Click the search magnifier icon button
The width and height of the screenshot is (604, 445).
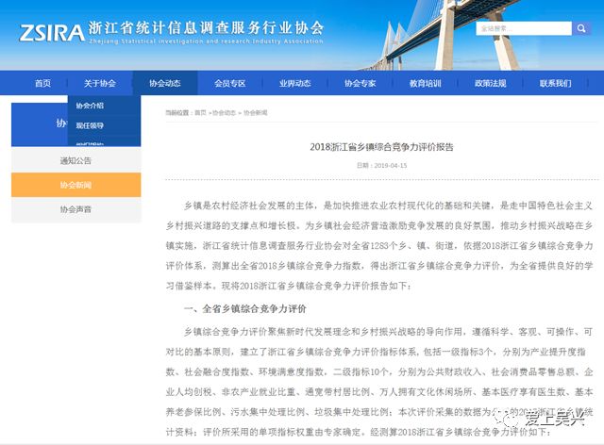[581, 28]
